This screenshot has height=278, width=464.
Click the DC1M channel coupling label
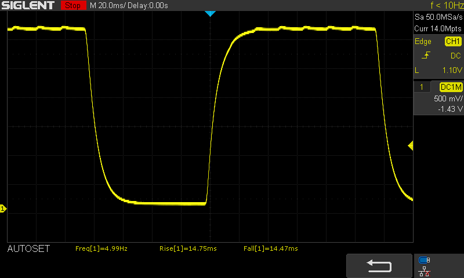[x=451, y=87]
